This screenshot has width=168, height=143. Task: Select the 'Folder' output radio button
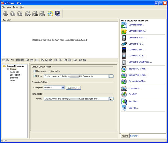point(35,76)
